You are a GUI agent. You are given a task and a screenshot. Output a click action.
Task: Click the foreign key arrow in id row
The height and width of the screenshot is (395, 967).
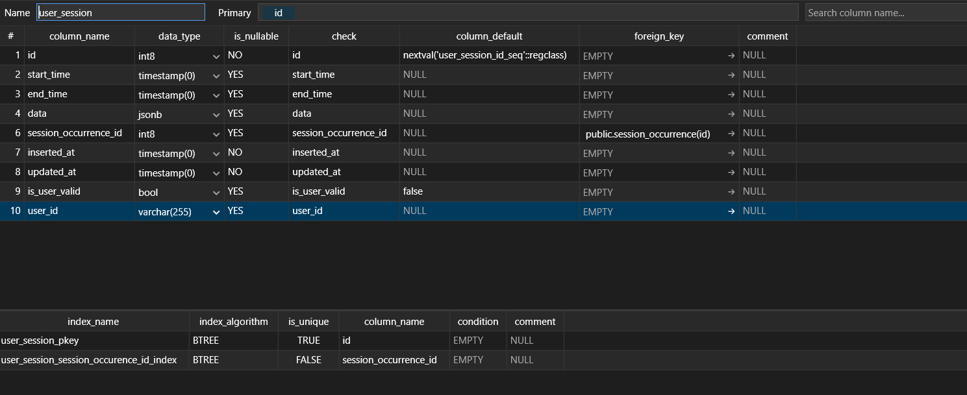pos(731,56)
